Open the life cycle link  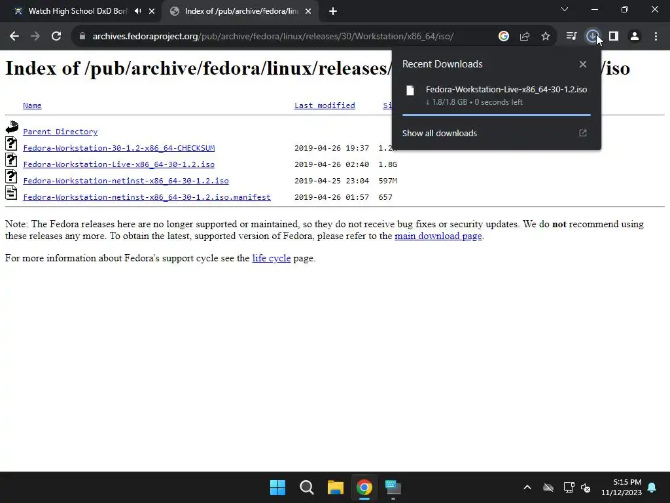[x=272, y=258]
